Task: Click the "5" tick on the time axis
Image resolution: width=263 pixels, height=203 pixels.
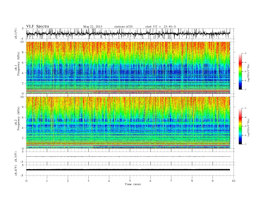Action: point(130,181)
